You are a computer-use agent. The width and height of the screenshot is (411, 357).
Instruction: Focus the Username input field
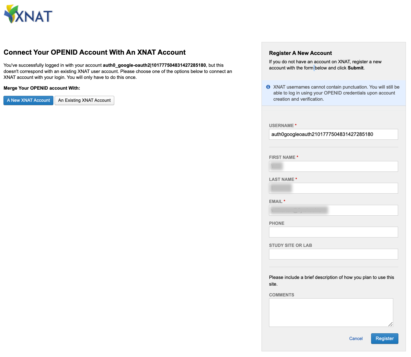pyautogui.click(x=333, y=134)
